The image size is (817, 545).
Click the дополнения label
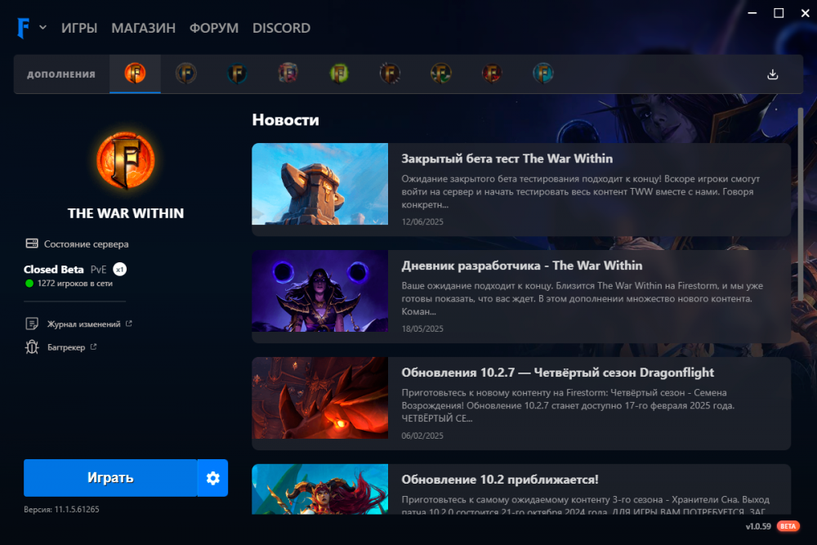coord(61,74)
